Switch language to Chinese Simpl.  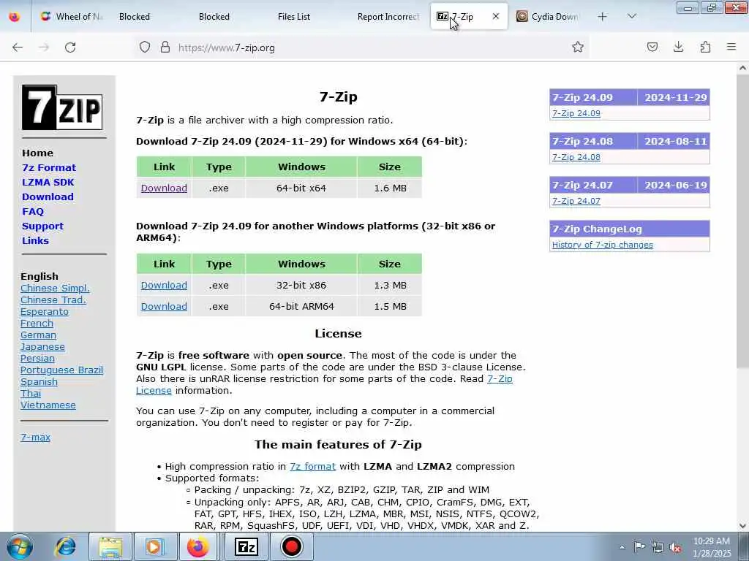(55, 288)
